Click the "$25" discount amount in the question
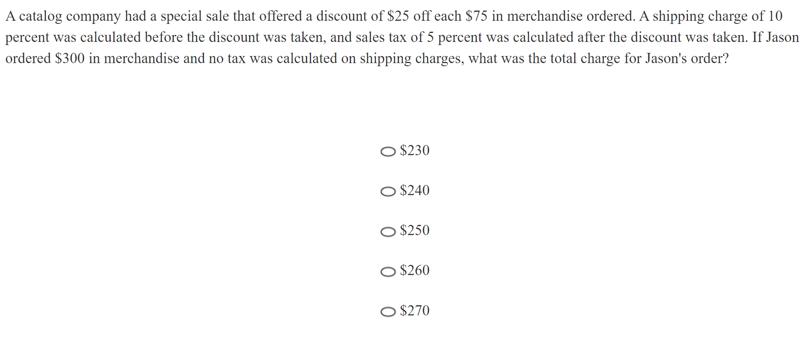The image size is (806, 344). (398, 16)
